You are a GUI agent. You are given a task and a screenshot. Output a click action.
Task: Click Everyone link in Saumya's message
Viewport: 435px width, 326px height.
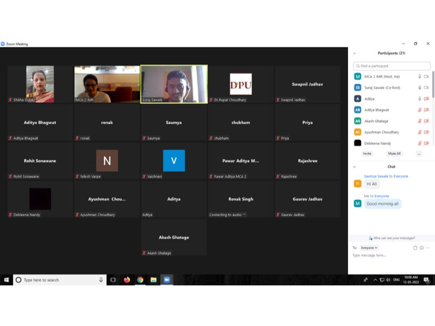coord(401,176)
